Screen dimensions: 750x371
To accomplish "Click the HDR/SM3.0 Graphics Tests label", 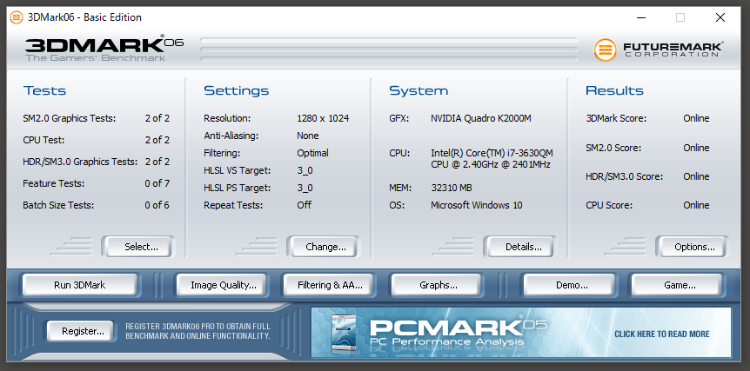I will [x=80, y=162].
